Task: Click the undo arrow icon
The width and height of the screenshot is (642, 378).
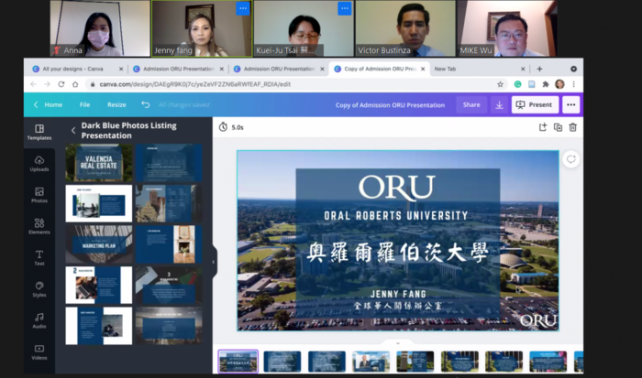Action: pos(145,104)
